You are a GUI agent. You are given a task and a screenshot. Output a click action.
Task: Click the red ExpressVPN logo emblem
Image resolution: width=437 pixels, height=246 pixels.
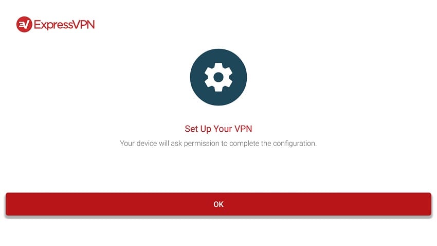tap(24, 25)
